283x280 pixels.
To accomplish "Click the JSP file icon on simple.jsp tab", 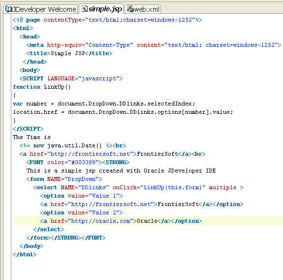I will [x=85, y=8].
